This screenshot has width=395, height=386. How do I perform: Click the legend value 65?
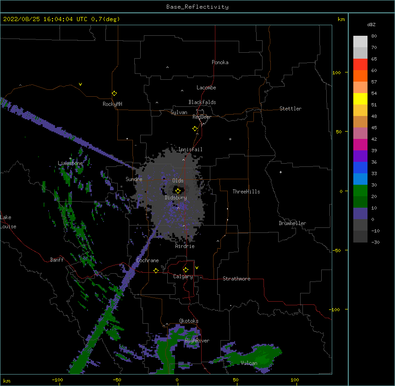(x=374, y=59)
